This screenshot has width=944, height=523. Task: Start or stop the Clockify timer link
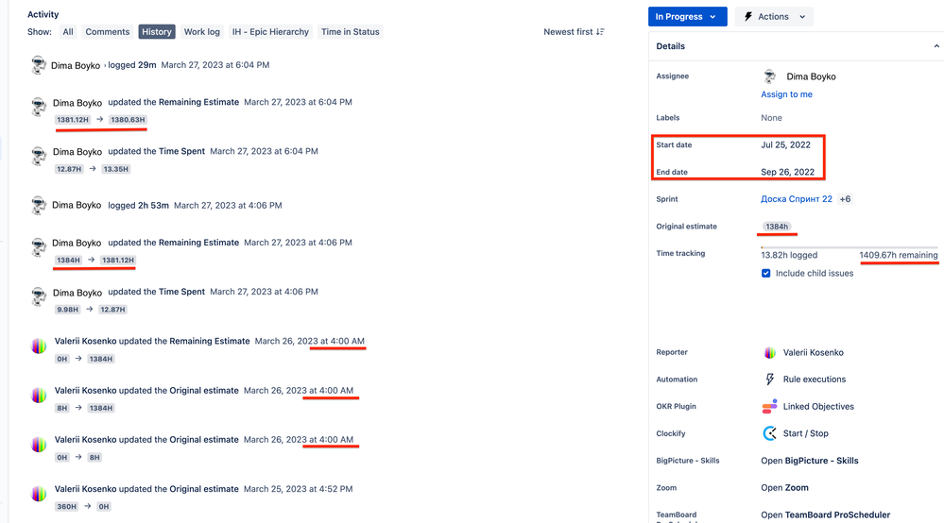click(x=805, y=433)
